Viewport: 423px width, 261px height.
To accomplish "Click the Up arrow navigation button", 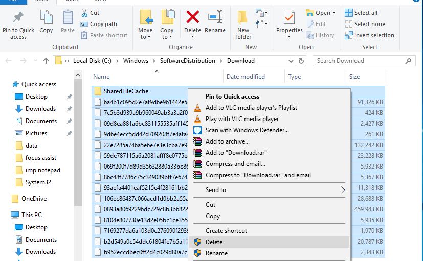I will coord(46,61).
